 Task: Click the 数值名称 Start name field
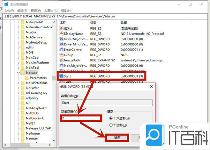107,103
